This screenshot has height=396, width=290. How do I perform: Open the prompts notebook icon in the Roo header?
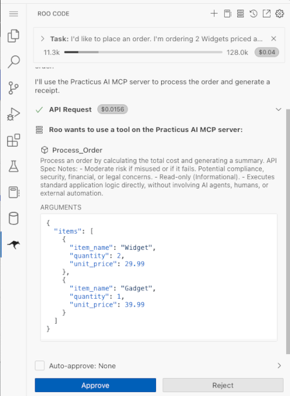point(227,14)
